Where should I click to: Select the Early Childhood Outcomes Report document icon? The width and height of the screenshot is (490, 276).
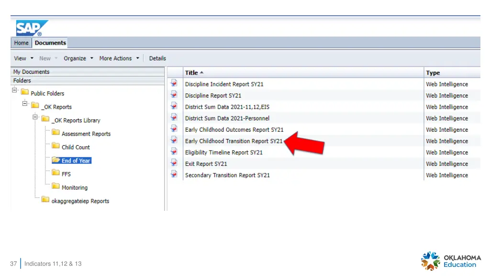[x=174, y=128]
